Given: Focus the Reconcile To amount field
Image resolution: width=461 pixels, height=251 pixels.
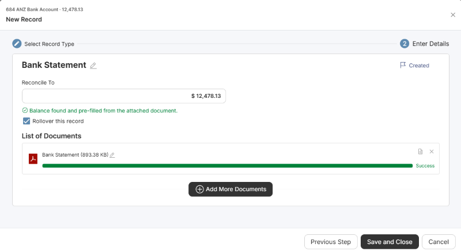Looking at the screenshot, I should (x=124, y=96).
